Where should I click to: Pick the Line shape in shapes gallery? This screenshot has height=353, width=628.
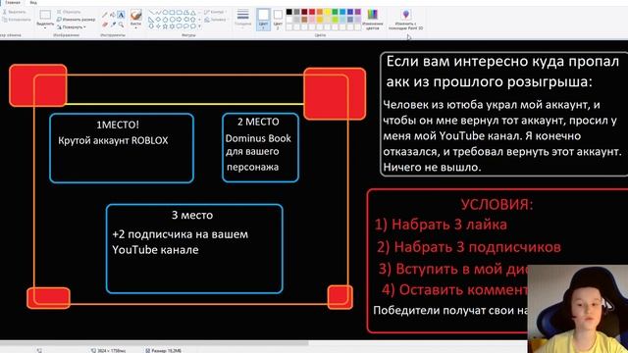(151, 12)
